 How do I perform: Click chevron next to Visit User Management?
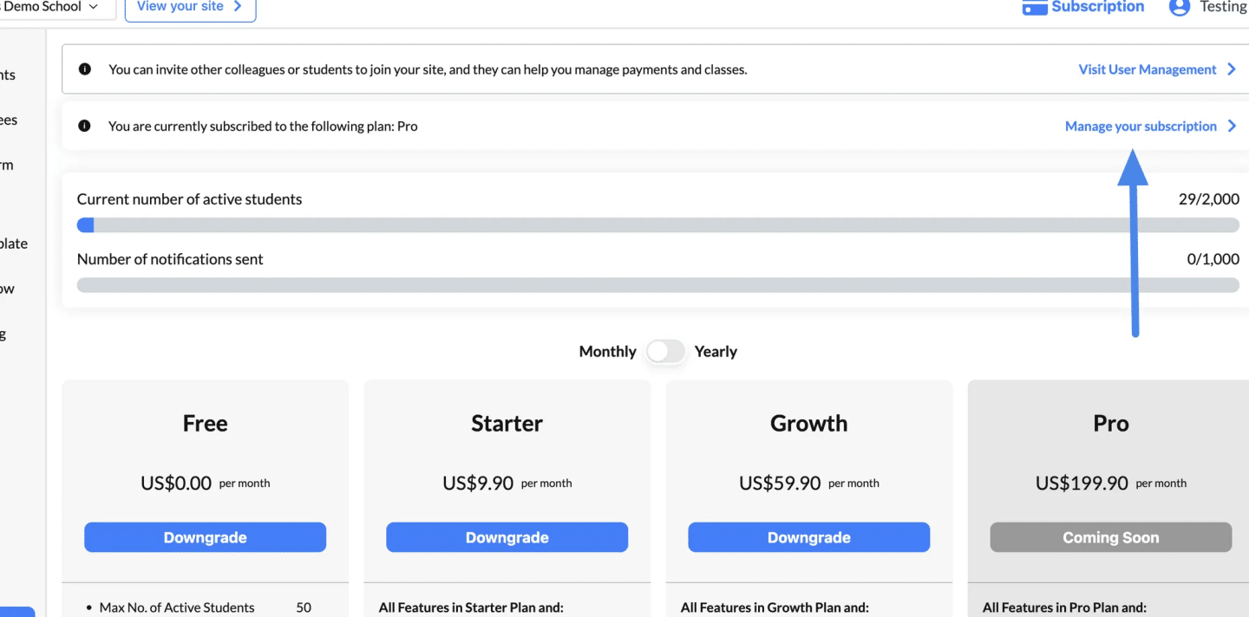click(1232, 69)
